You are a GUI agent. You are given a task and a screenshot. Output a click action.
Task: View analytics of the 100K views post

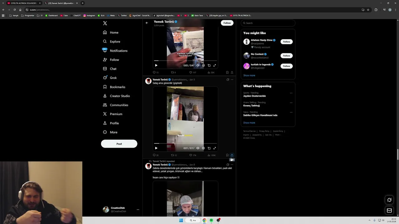[211, 155]
